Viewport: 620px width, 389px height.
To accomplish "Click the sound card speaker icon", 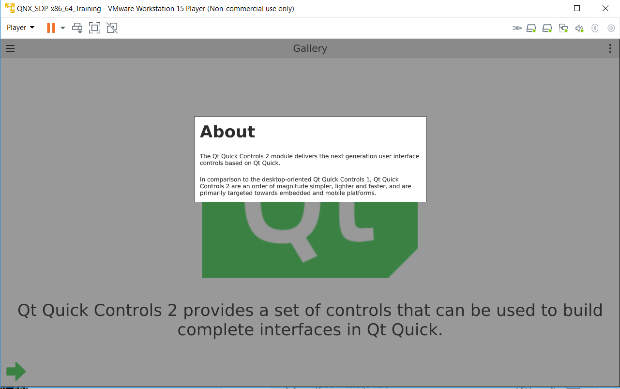I will (x=579, y=28).
